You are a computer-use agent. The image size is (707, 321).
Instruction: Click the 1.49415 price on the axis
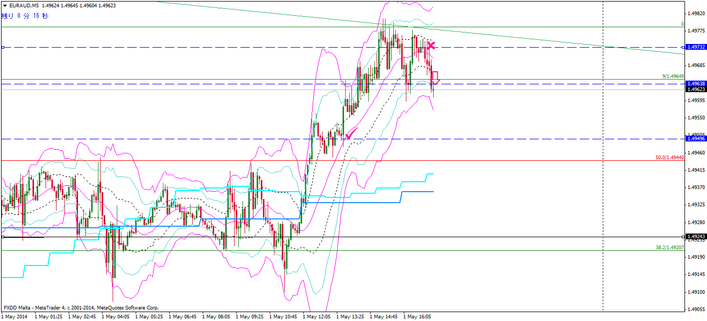tap(697, 170)
